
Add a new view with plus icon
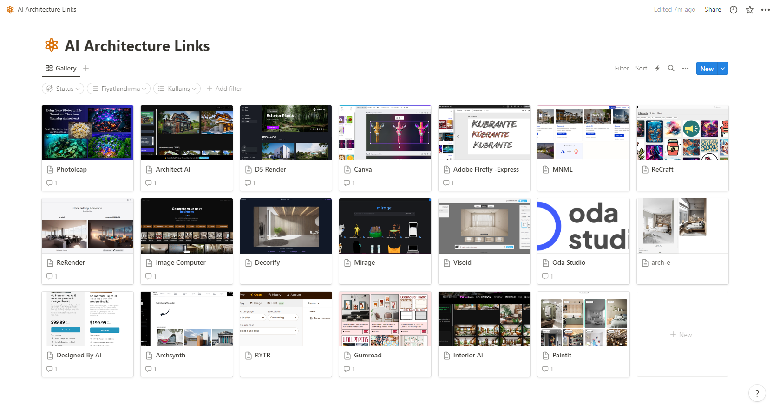pos(86,68)
